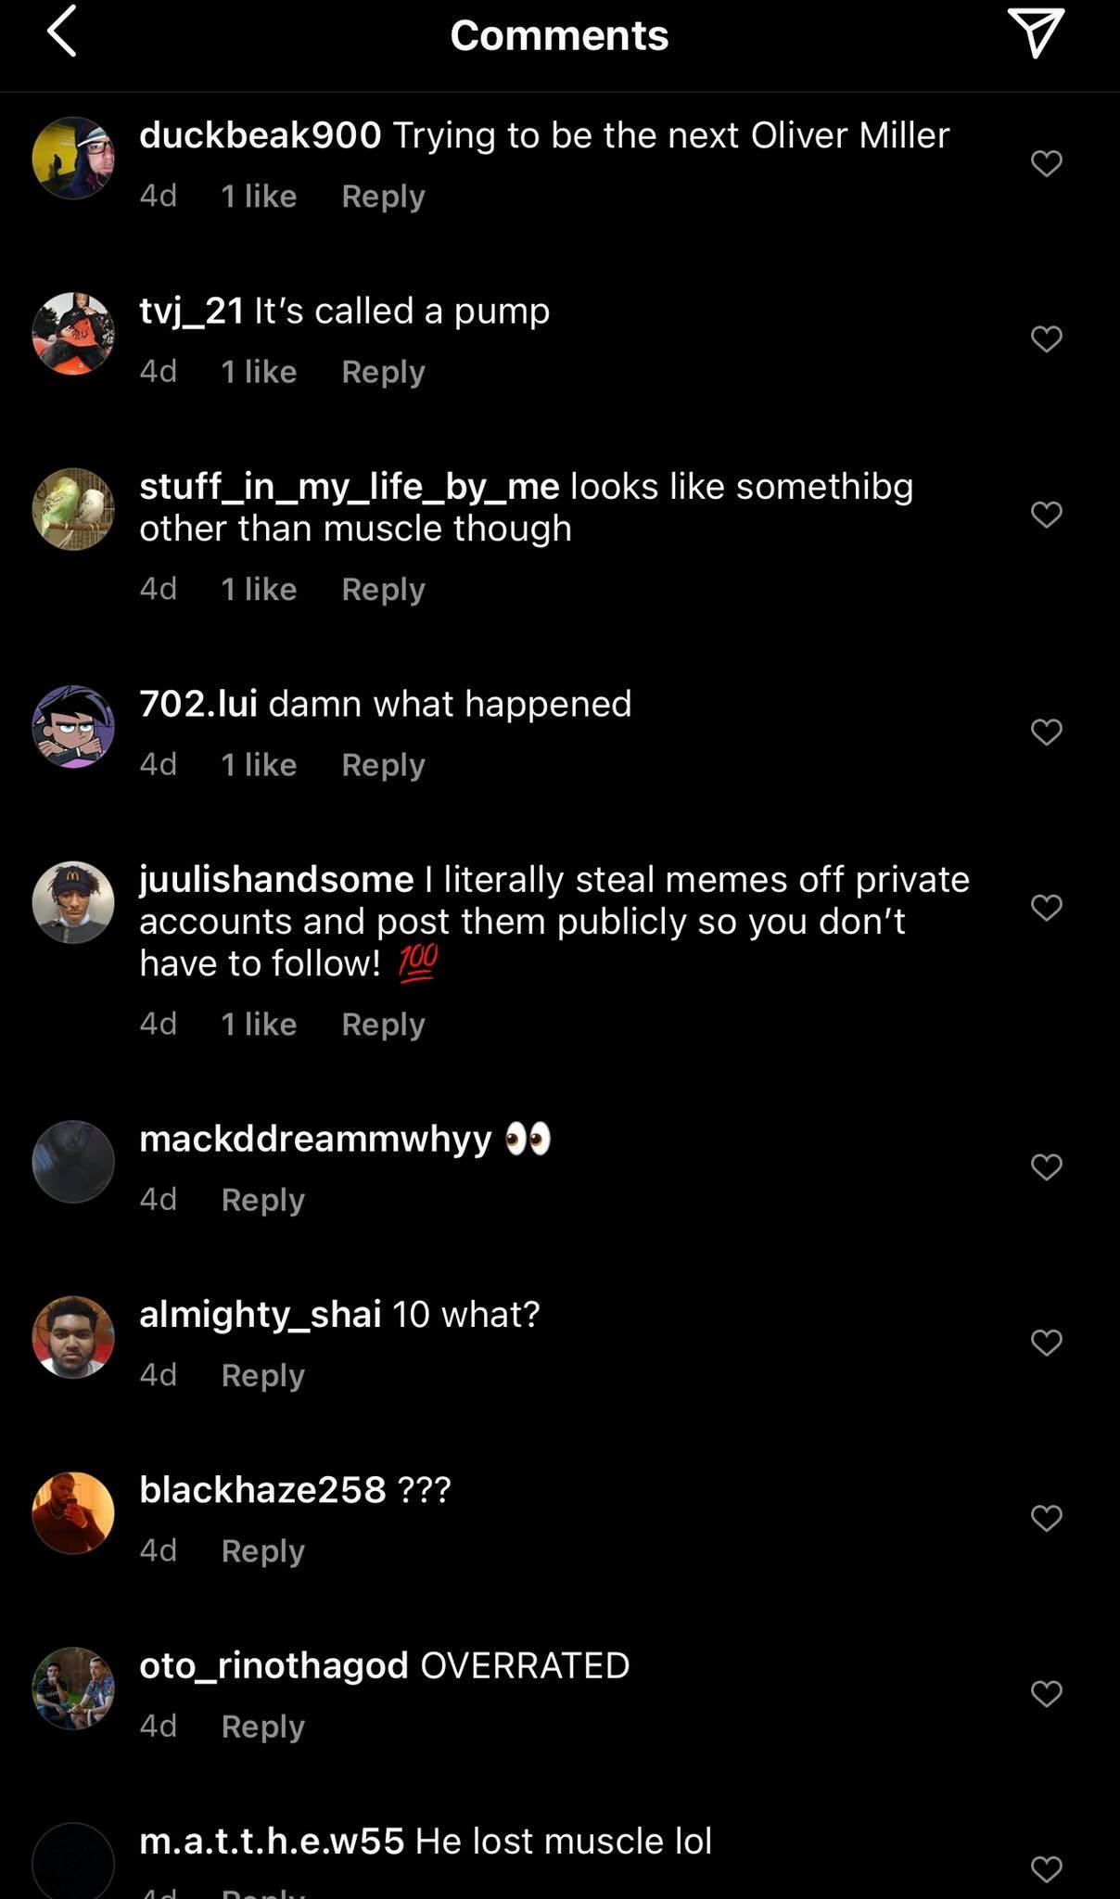
Task: Like mackddreammwhyy's eyes emoji comment
Action: coord(1046,1166)
